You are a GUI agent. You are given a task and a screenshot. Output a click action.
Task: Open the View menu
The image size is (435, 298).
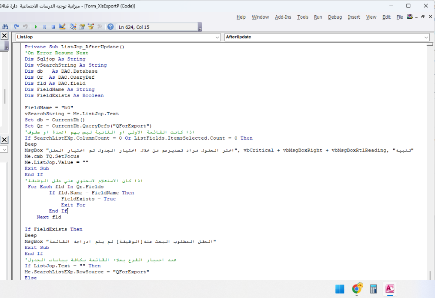pyautogui.click(x=371, y=17)
